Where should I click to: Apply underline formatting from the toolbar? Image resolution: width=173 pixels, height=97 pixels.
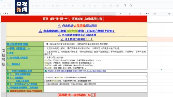pos(84,5)
